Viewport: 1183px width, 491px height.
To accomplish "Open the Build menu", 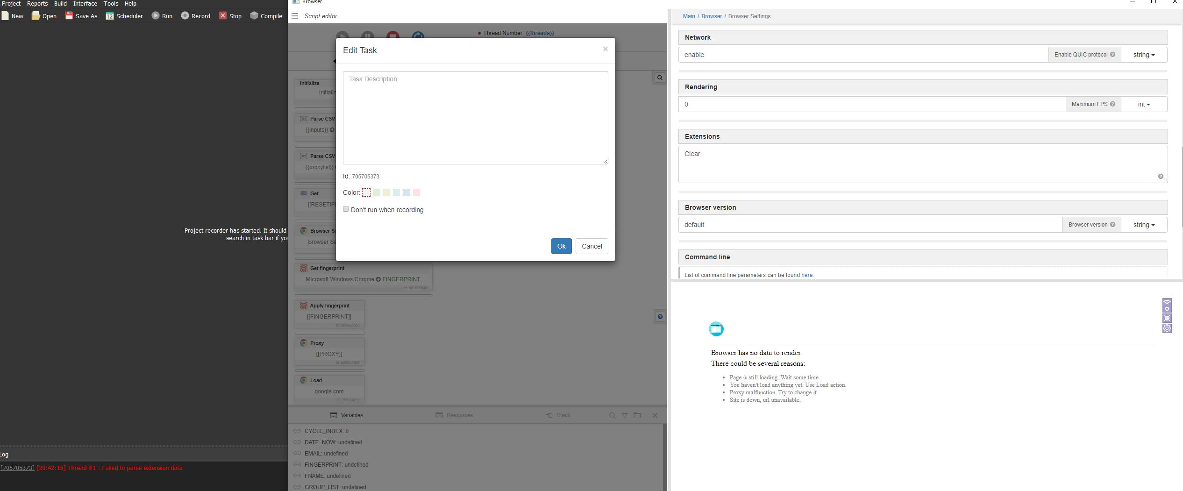I will pos(60,4).
